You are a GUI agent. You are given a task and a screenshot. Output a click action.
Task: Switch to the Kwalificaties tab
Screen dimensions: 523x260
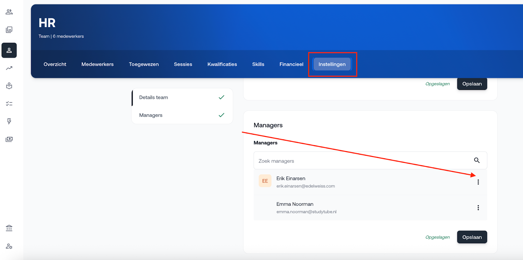point(222,64)
